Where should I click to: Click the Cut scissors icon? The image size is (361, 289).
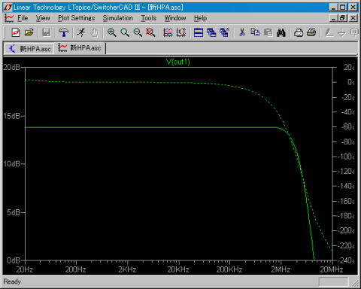click(242, 32)
